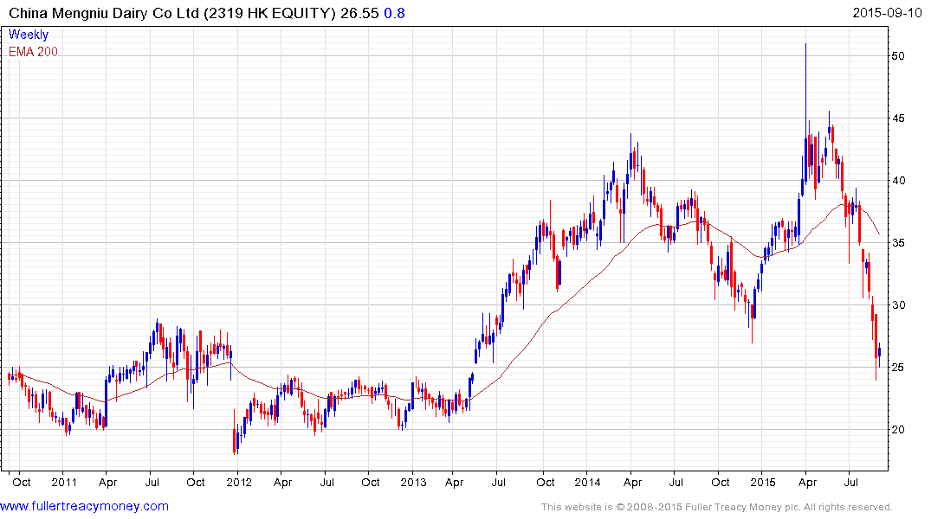This screenshot has width=931, height=519.
Task: Click the 25 price axis label
Action: click(898, 367)
